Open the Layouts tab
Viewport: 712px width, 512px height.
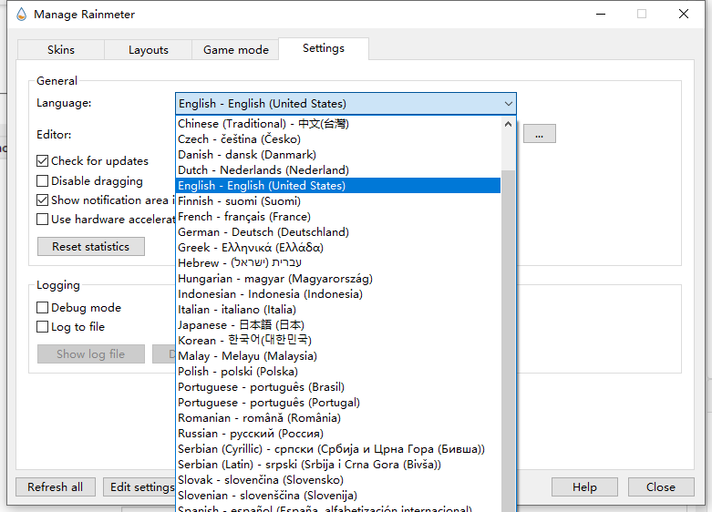(148, 50)
